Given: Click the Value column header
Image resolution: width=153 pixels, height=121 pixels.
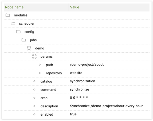Looking at the screenshot, I should click(109, 7).
